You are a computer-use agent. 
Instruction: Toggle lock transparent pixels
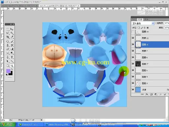139,27
